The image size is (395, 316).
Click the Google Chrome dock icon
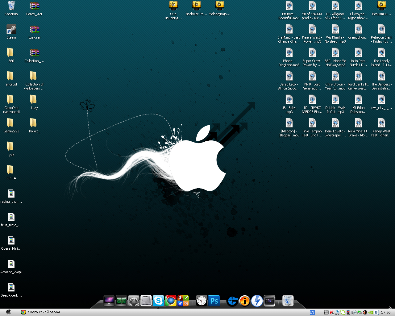[x=171, y=301]
